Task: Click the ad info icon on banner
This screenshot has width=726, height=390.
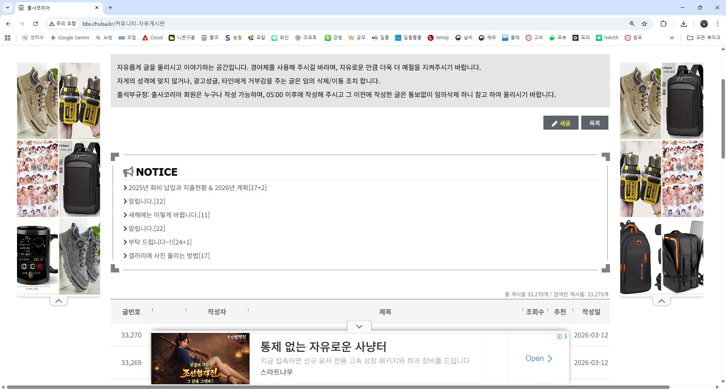Action: click(559, 336)
